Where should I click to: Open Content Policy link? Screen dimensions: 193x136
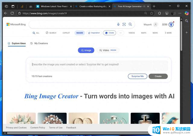click(38, 128)
